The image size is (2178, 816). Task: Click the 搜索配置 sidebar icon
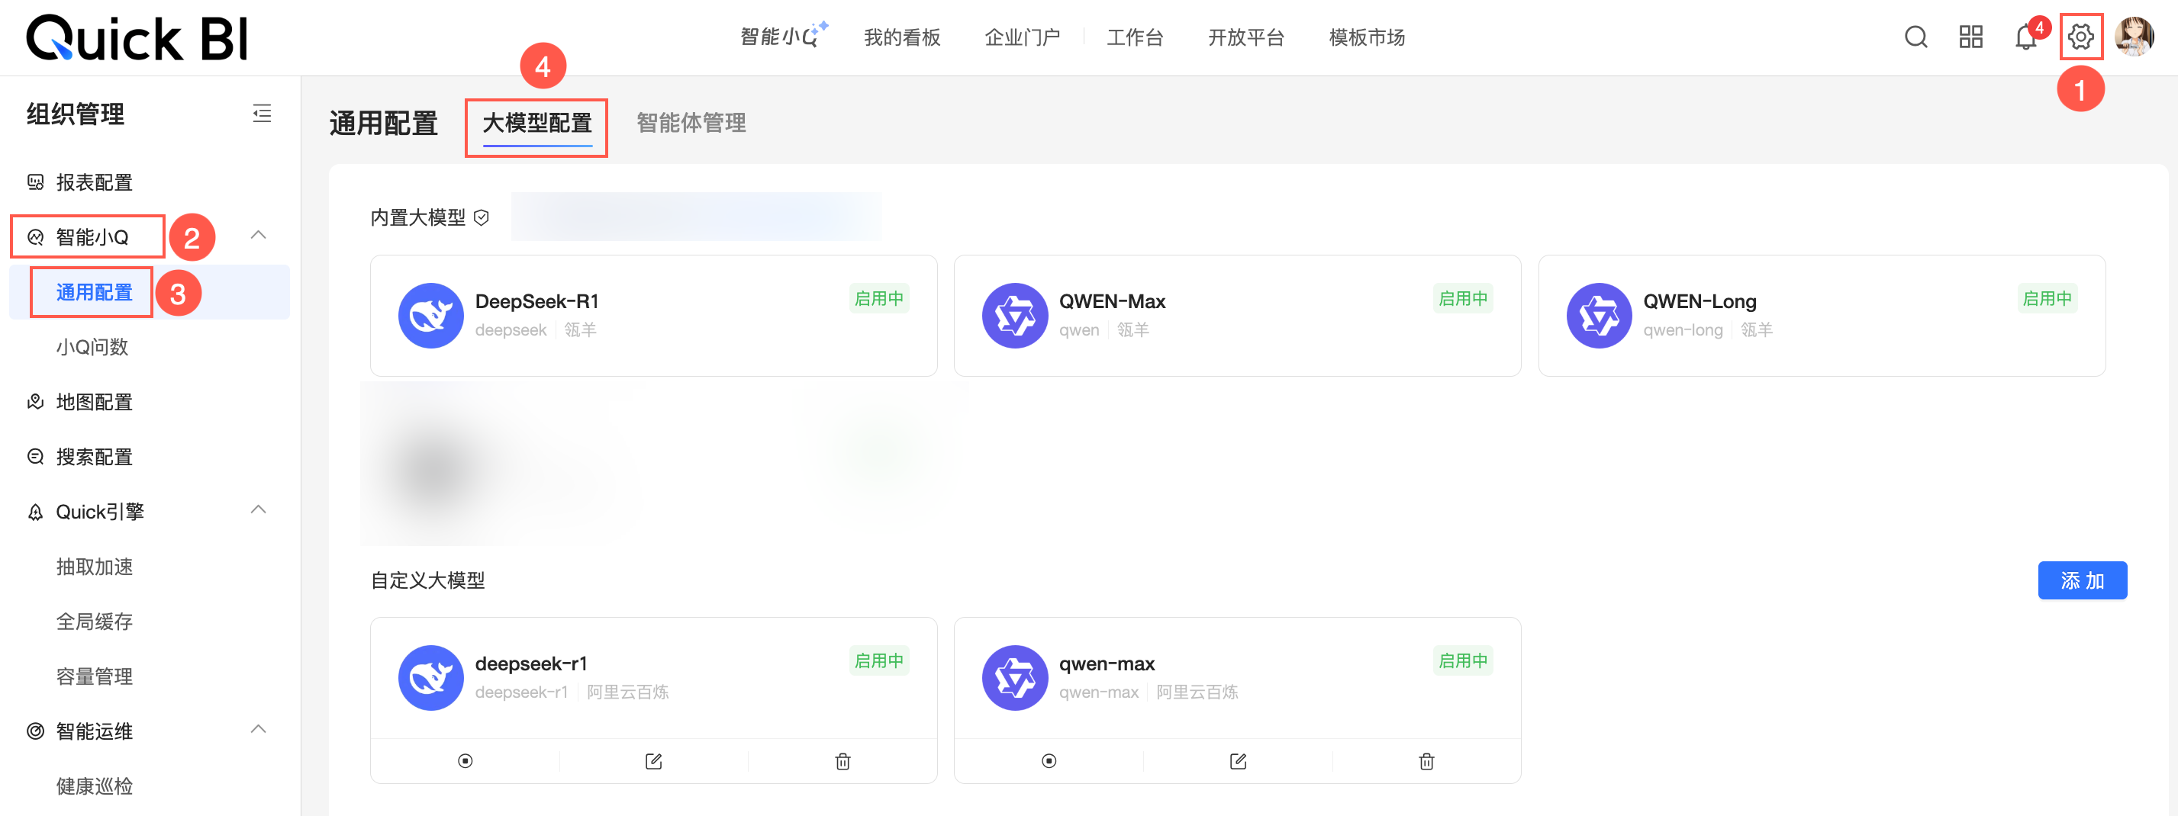coord(36,457)
